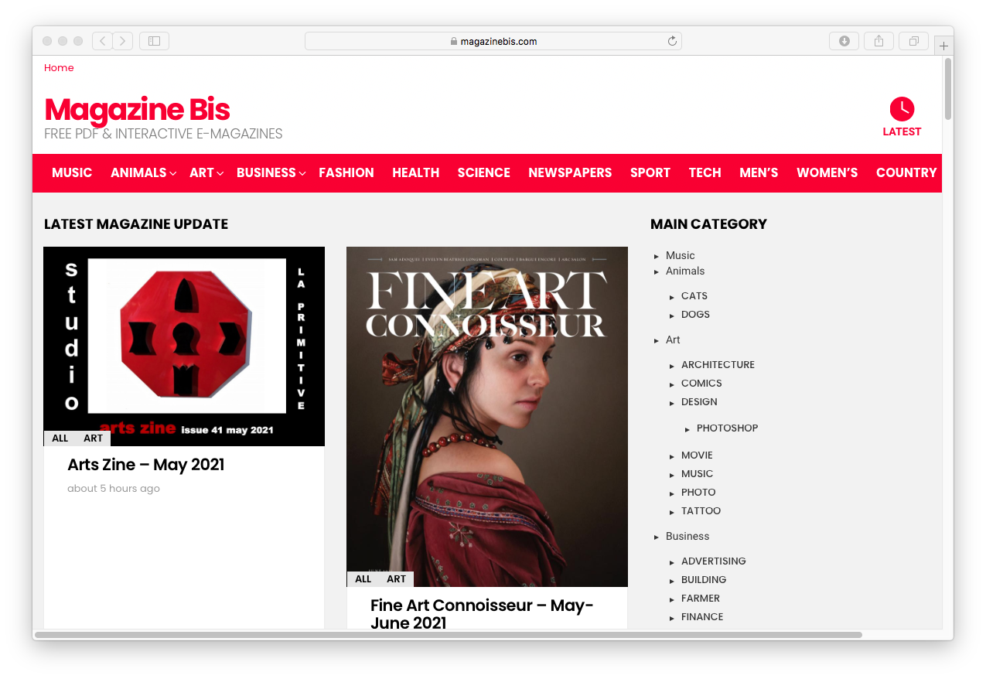Open the SPORT menu item
Viewport: 986px width, 679px height.
650,172
